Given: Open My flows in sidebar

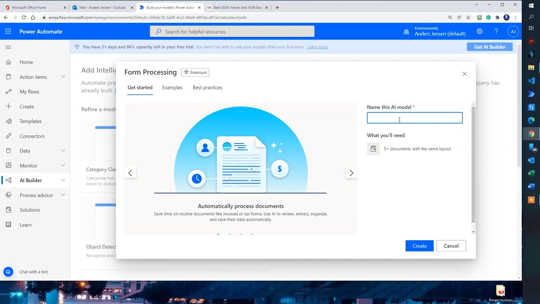Looking at the screenshot, I should [30, 92].
